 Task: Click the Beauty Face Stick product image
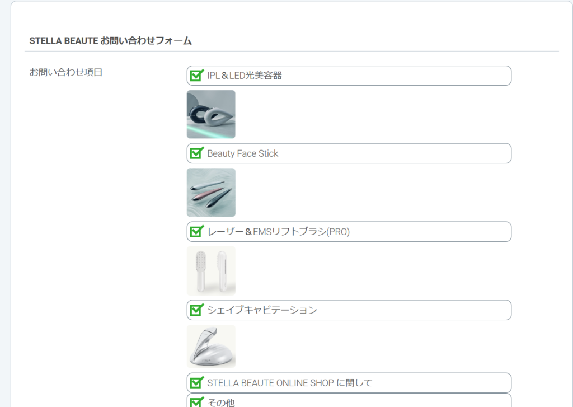coord(211,193)
